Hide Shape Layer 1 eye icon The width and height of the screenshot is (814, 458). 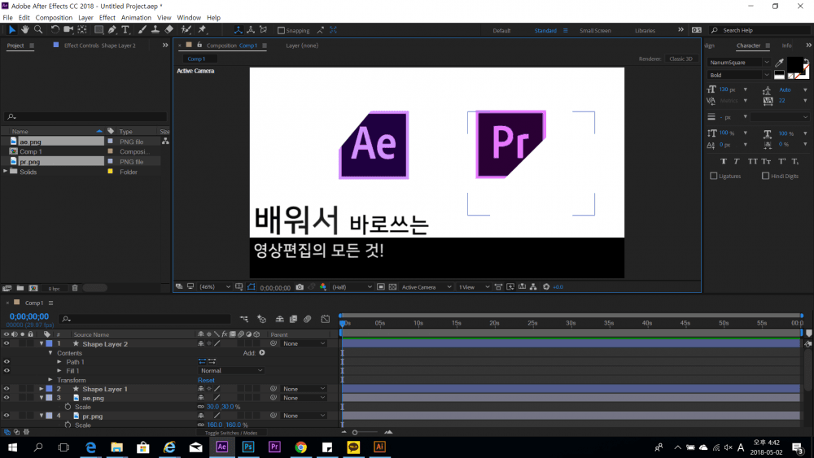click(x=7, y=389)
